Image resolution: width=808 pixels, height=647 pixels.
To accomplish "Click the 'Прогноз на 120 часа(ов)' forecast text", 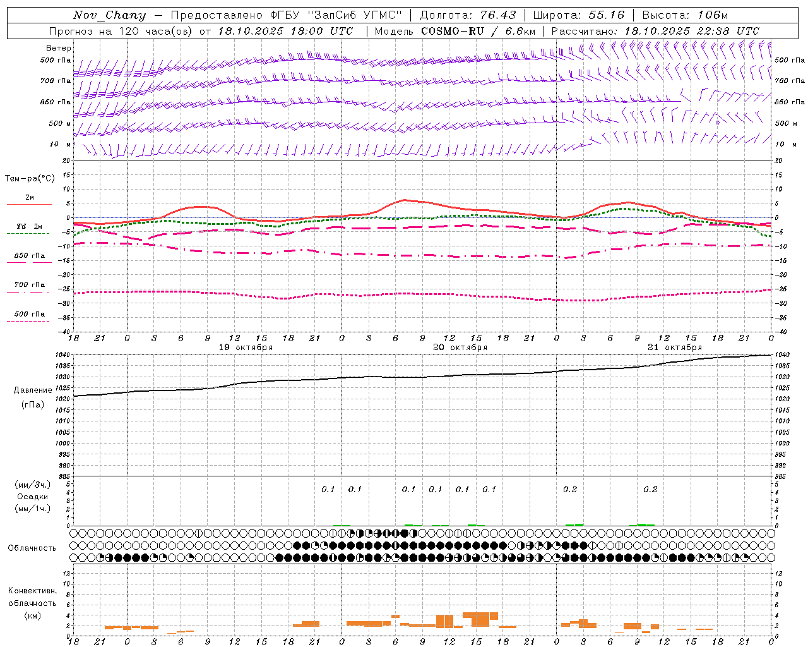I will click(120, 31).
